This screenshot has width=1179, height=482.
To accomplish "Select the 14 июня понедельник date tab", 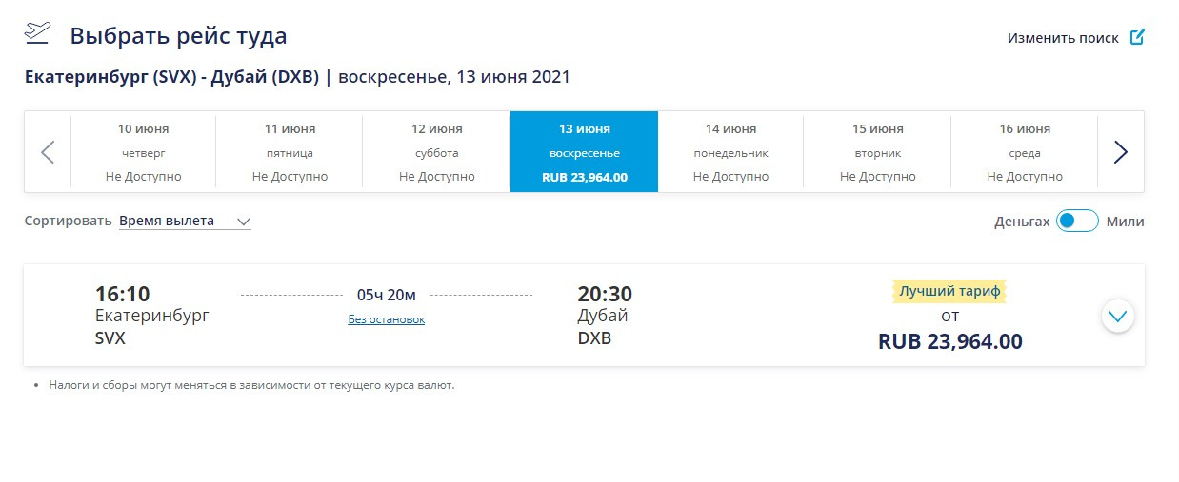I will point(730,152).
